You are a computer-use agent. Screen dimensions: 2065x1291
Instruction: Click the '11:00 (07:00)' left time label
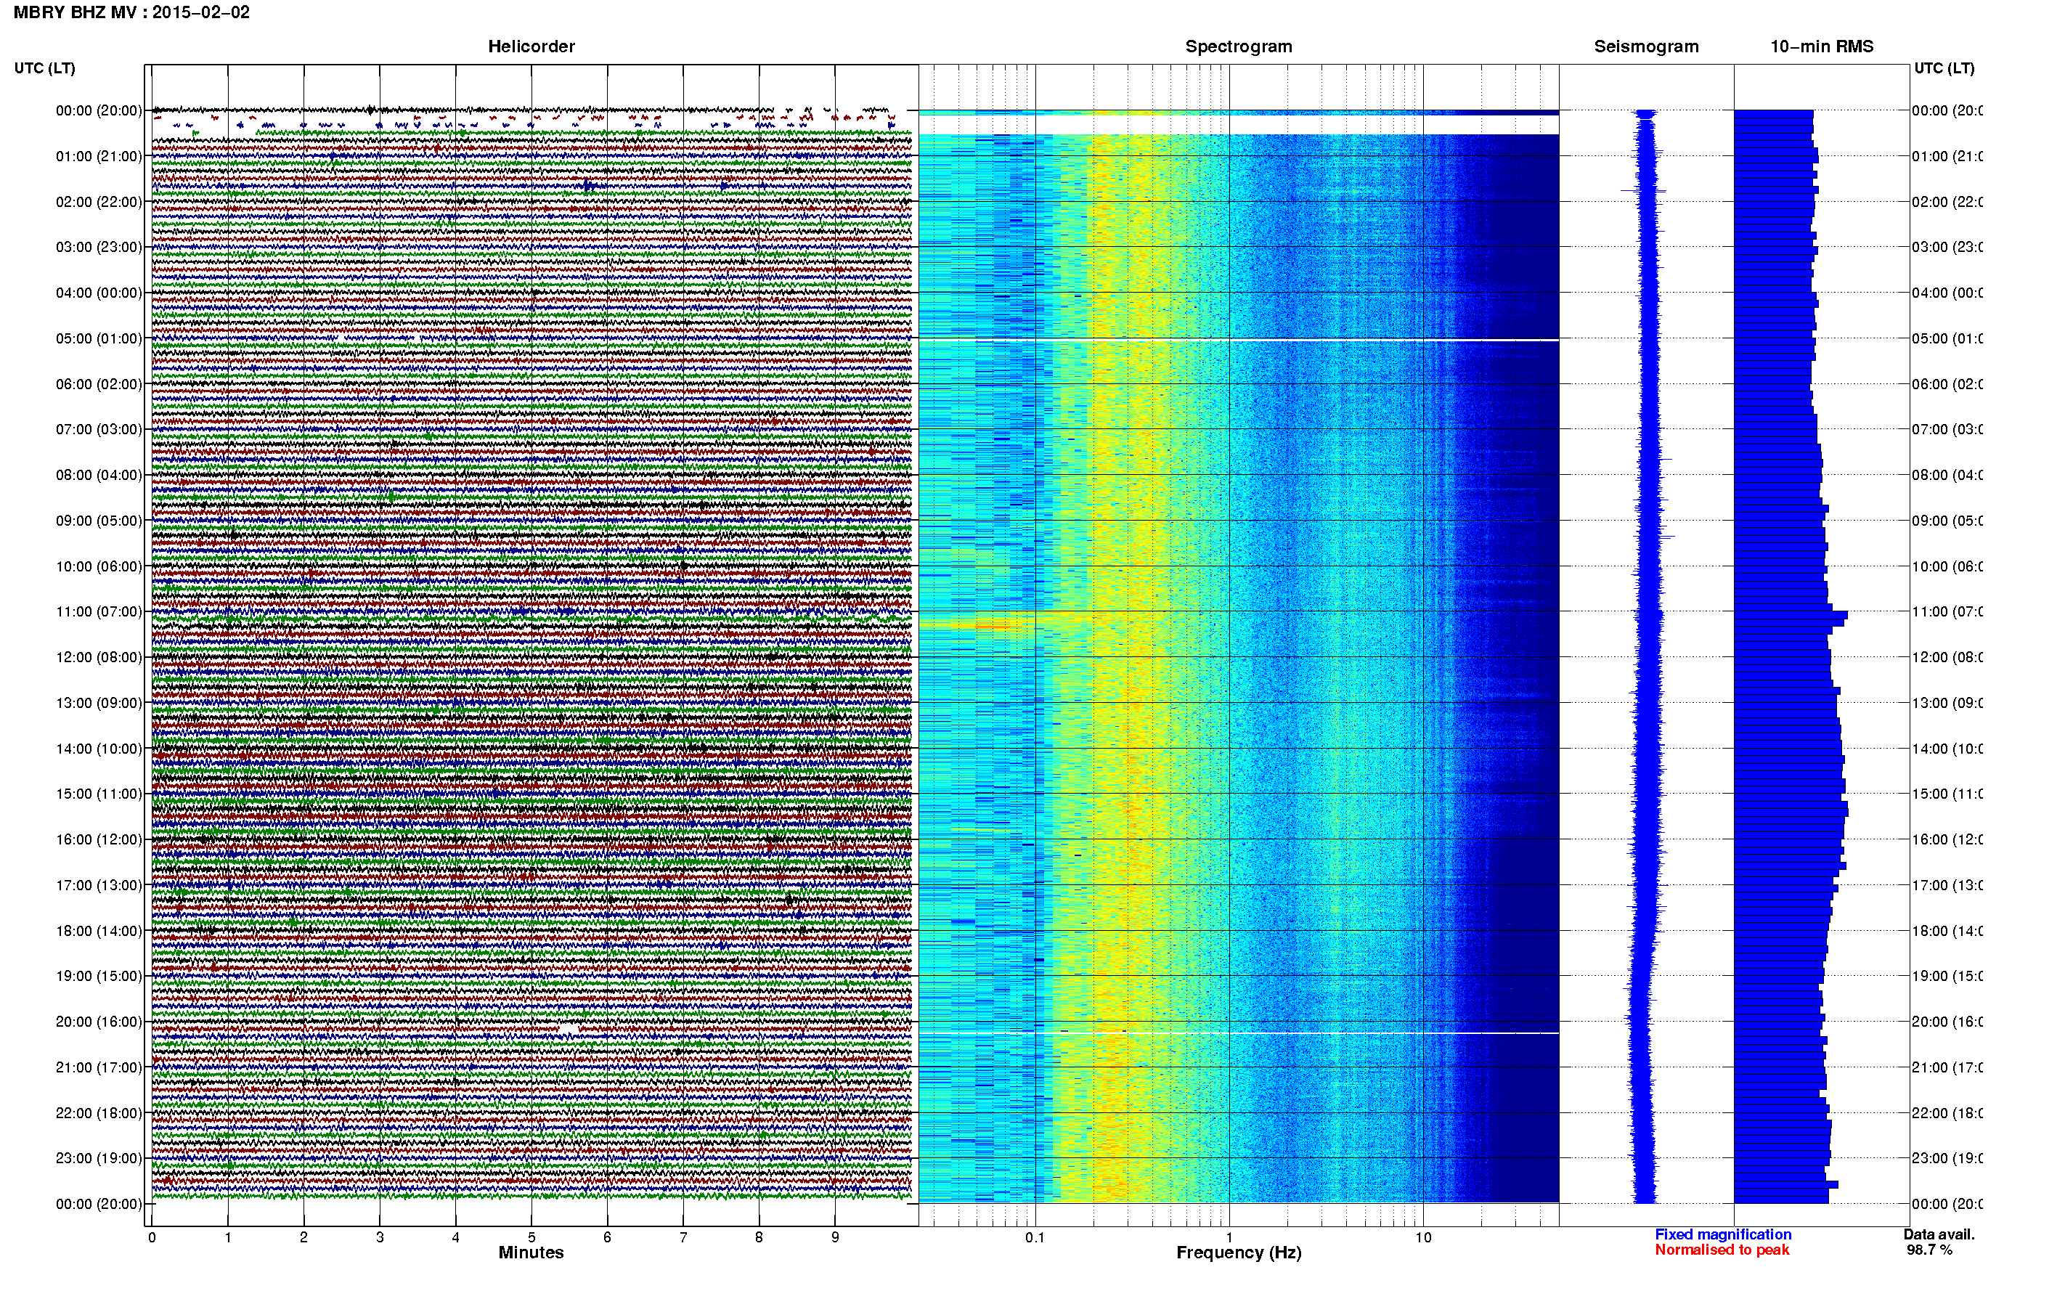click(x=99, y=611)
